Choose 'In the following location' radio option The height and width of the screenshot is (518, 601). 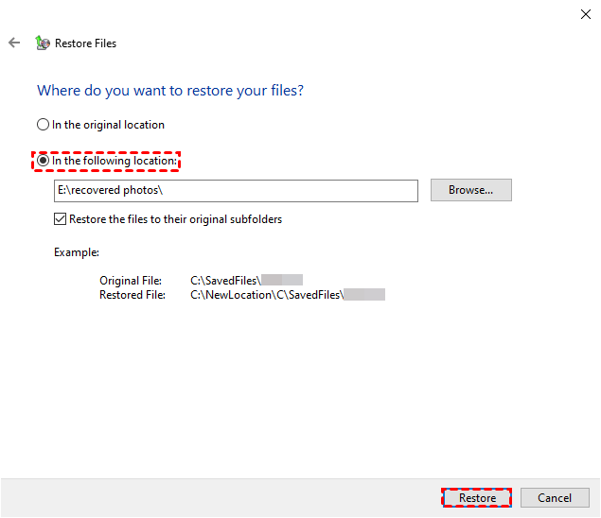pyautogui.click(x=43, y=162)
